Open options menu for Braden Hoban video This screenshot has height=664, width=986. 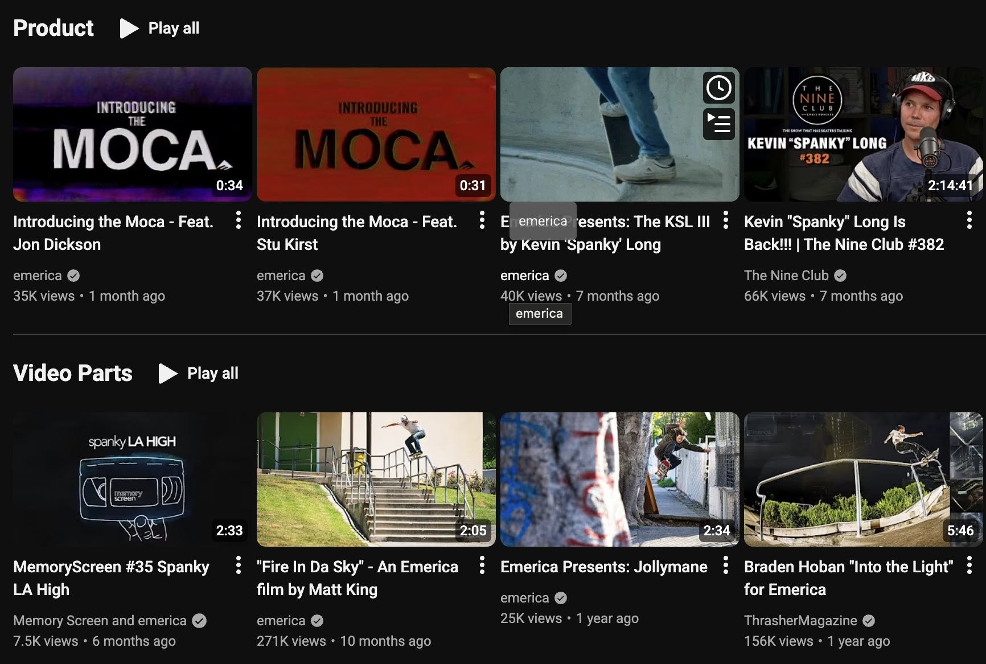point(969,565)
